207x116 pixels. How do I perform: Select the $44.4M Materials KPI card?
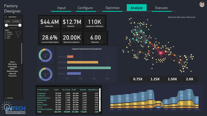point(49,22)
